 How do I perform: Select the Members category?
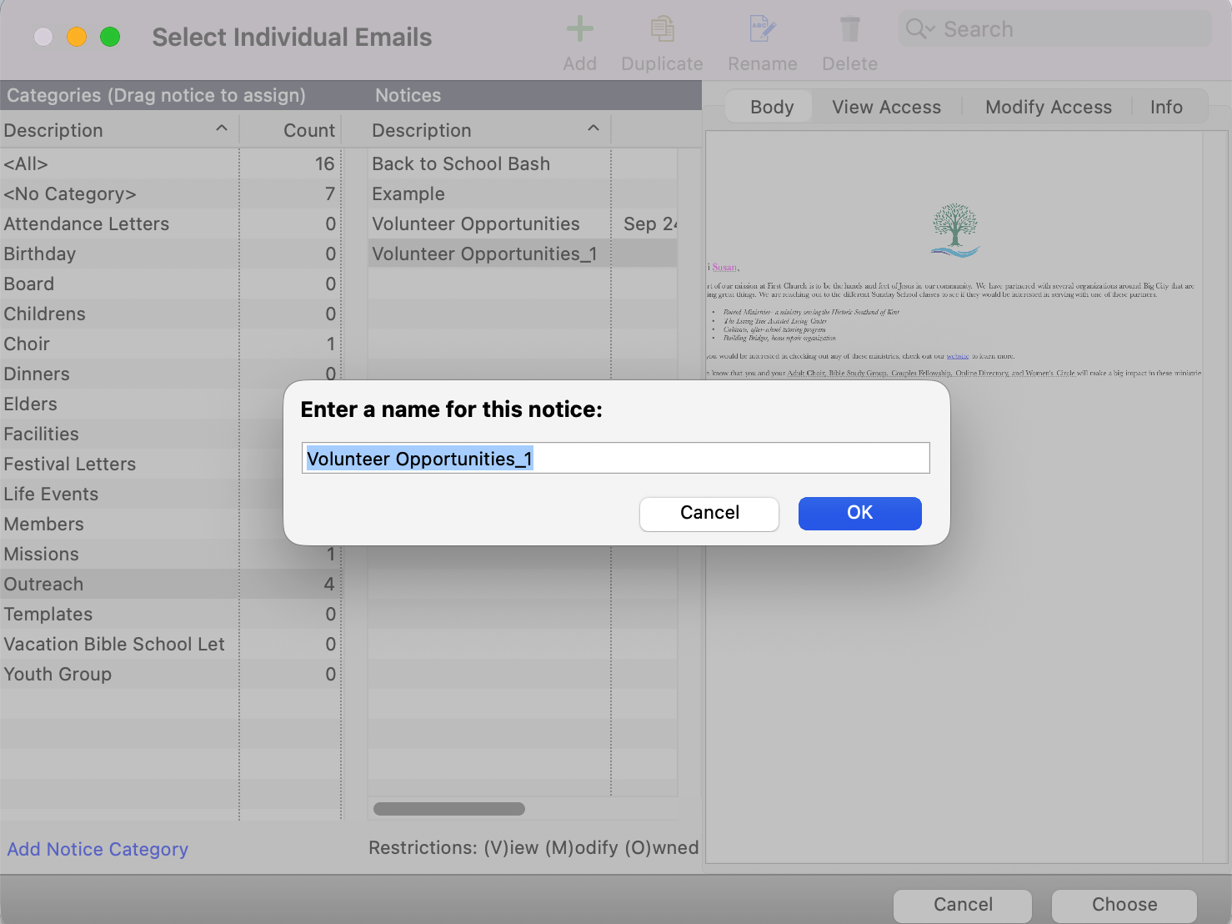point(142,524)
